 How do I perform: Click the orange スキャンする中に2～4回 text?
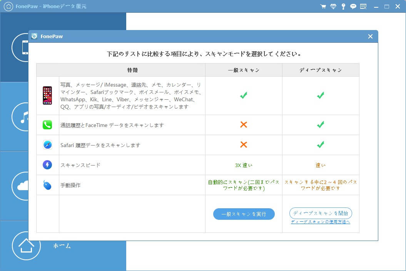pyautogui.click(x=321, y=185)
